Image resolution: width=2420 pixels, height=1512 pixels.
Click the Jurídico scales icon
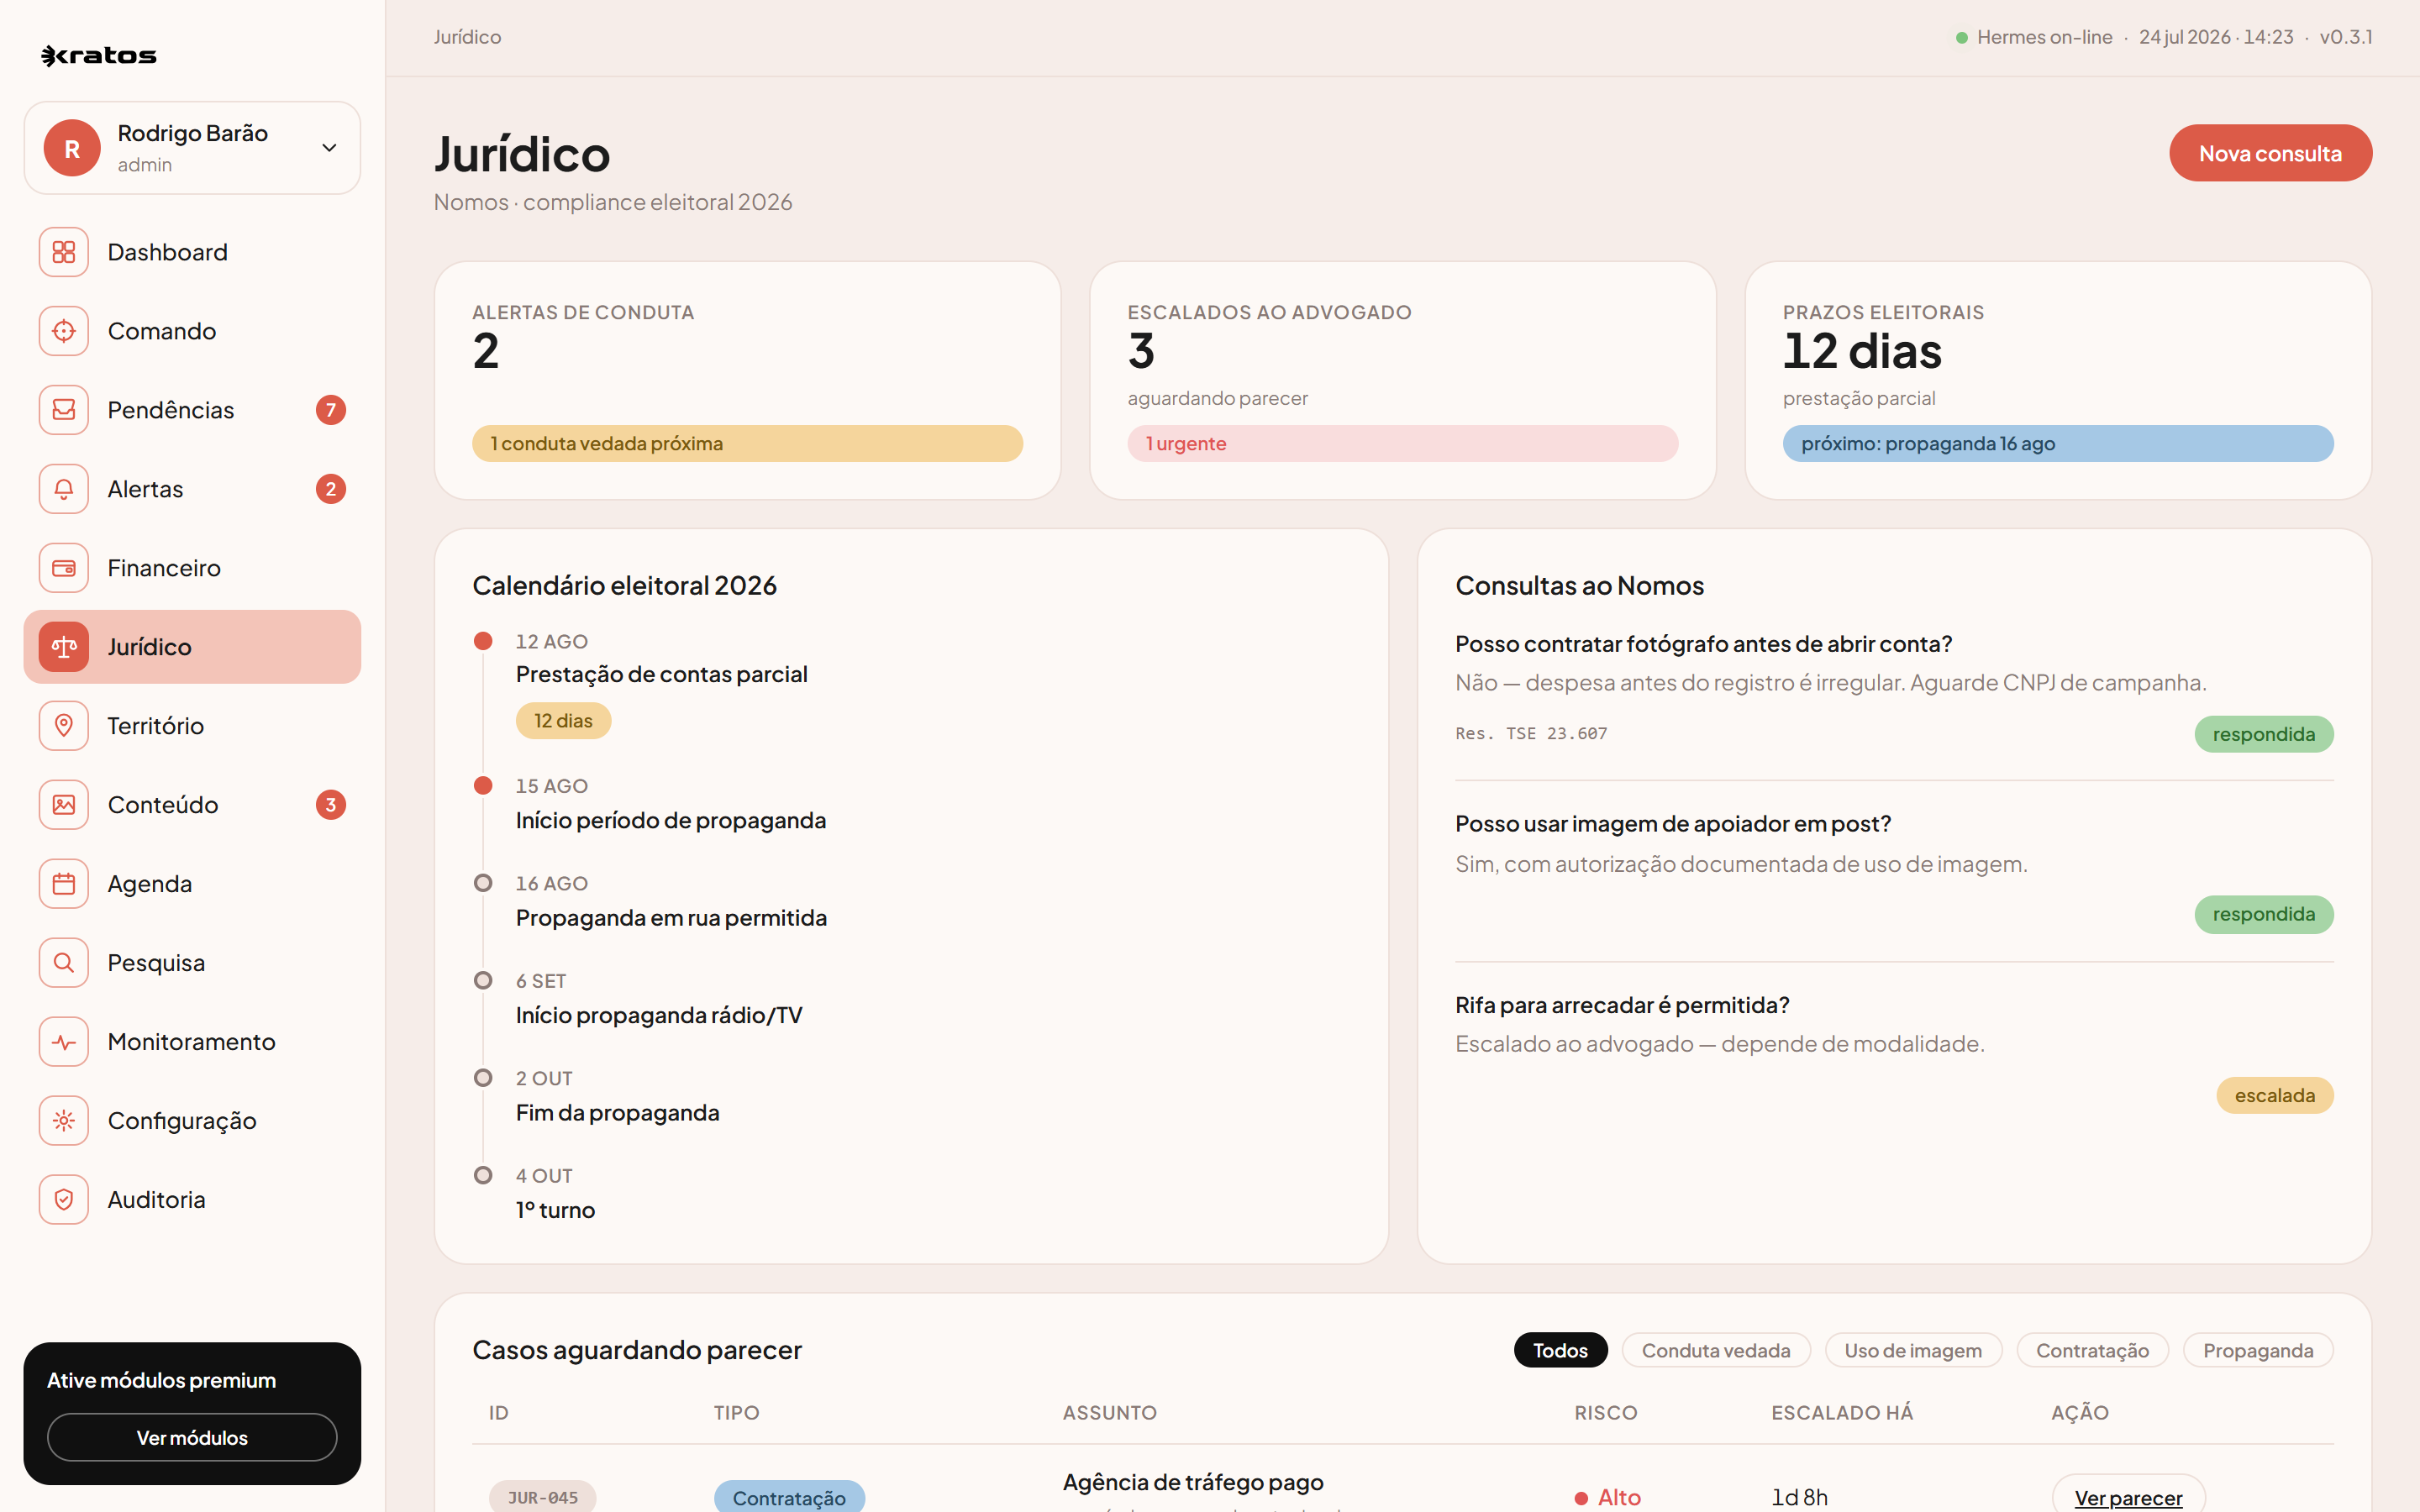coord(64,647)
